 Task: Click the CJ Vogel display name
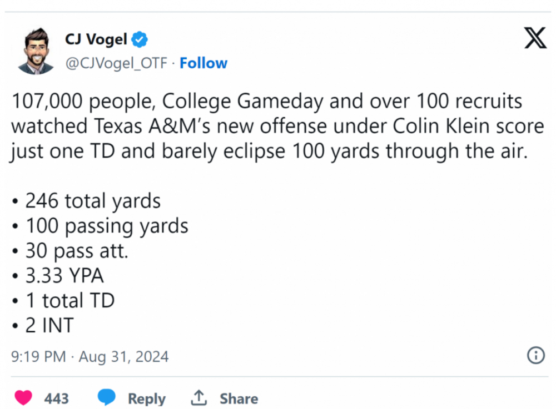(96, 40)
